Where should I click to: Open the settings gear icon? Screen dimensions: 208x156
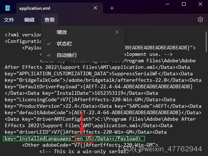200,19
